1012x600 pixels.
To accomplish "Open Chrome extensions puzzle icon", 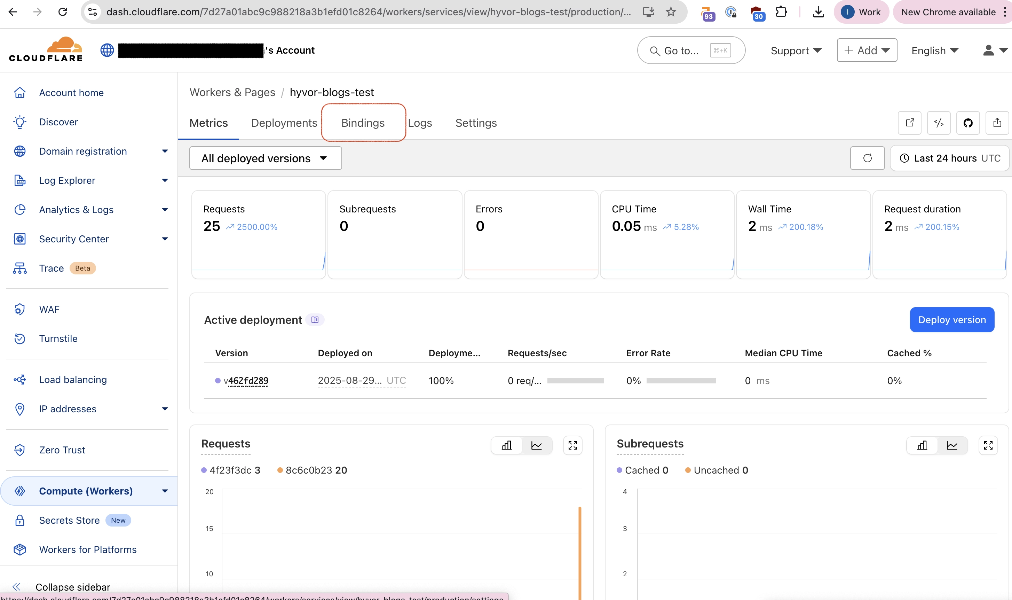I will coord(781,12).
